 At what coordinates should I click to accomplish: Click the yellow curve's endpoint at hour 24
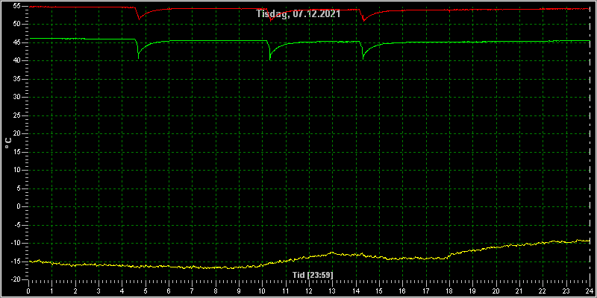(x=589, y=241)
